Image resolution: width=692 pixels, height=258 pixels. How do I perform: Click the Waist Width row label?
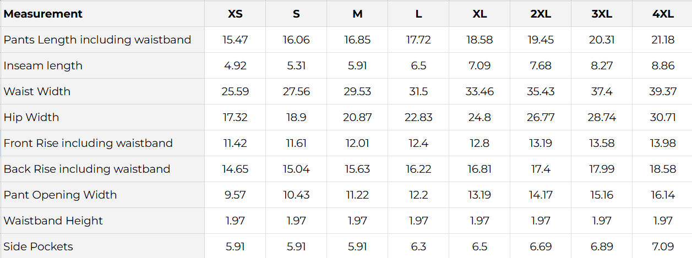[x=37, y=91]
